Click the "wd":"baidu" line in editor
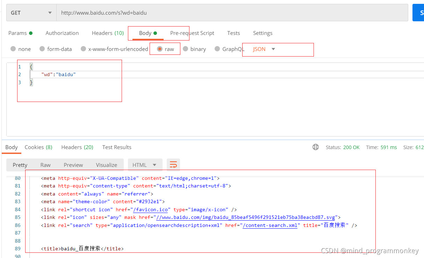Viewport: 424px width, 258px height. tap(58, 74)
